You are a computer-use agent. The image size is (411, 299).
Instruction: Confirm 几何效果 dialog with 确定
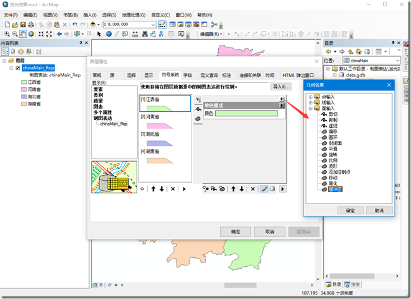pyautogui.click(x=350, y=211)
